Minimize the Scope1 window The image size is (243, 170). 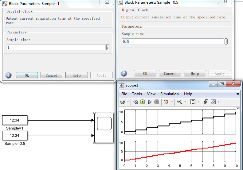214,84
